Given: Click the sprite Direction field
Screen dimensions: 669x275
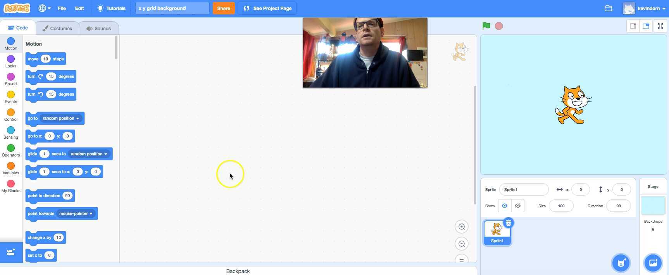Looking at the screenshot, I should coord(618,206).
